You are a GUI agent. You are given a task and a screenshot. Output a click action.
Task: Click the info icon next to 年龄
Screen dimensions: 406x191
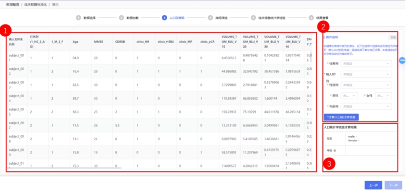click(335, 150)
